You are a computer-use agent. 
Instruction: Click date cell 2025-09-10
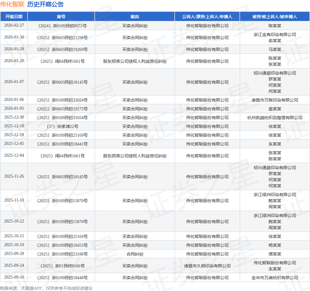point(14,277)
